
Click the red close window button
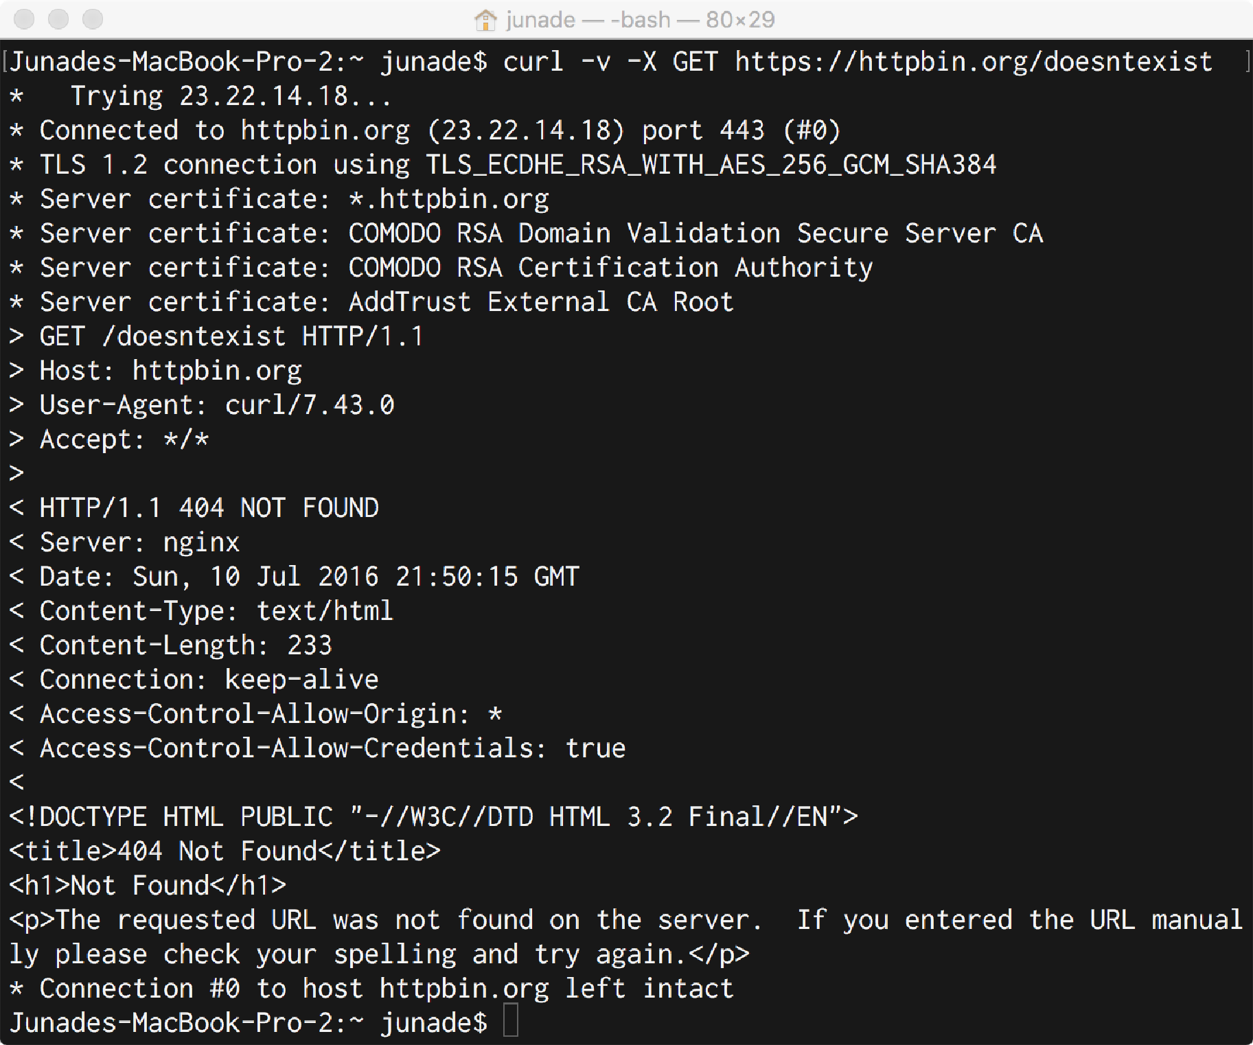(x=24, y=19)
